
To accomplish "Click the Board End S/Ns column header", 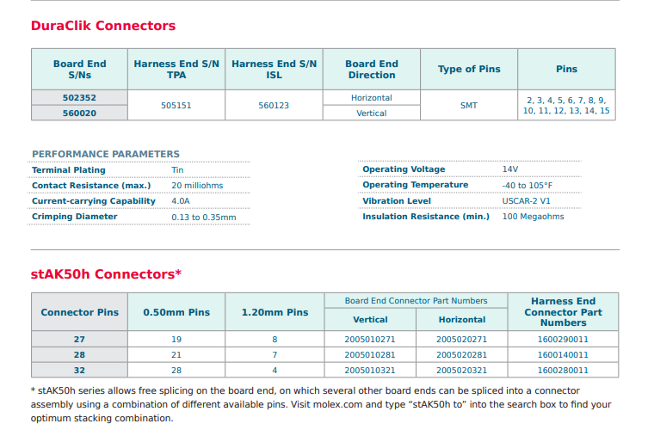I will [79, 69].
